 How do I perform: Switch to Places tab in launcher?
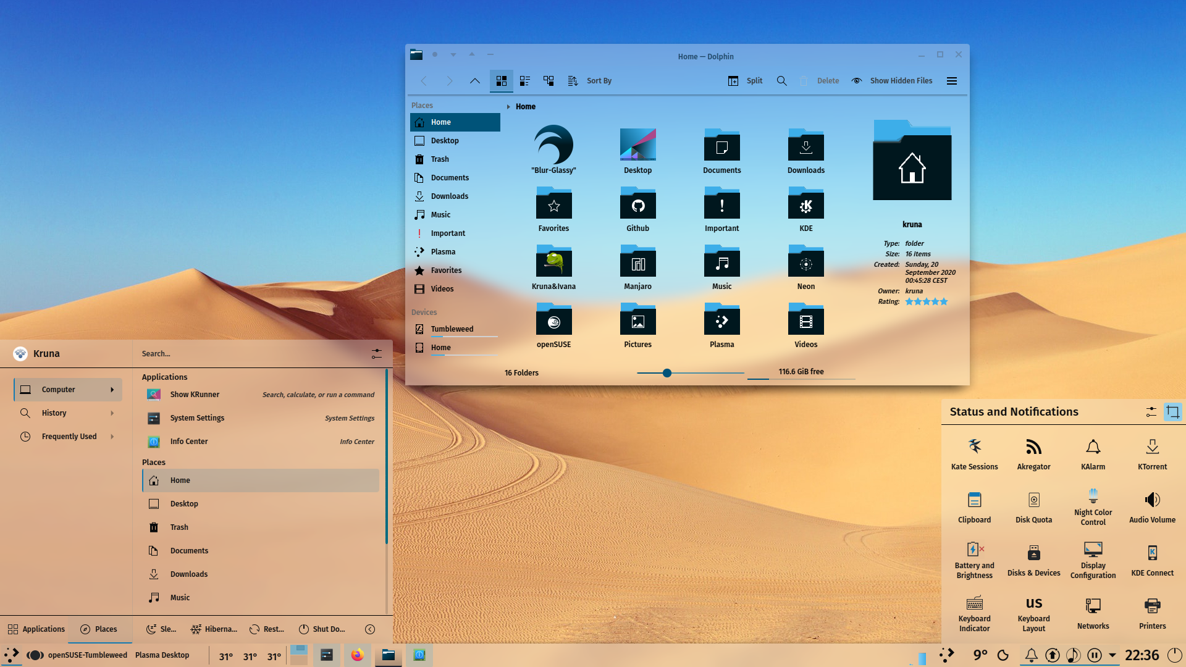click(99, 629)
